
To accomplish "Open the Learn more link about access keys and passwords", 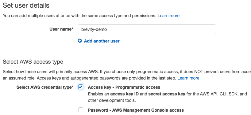I will coord(188,78).
